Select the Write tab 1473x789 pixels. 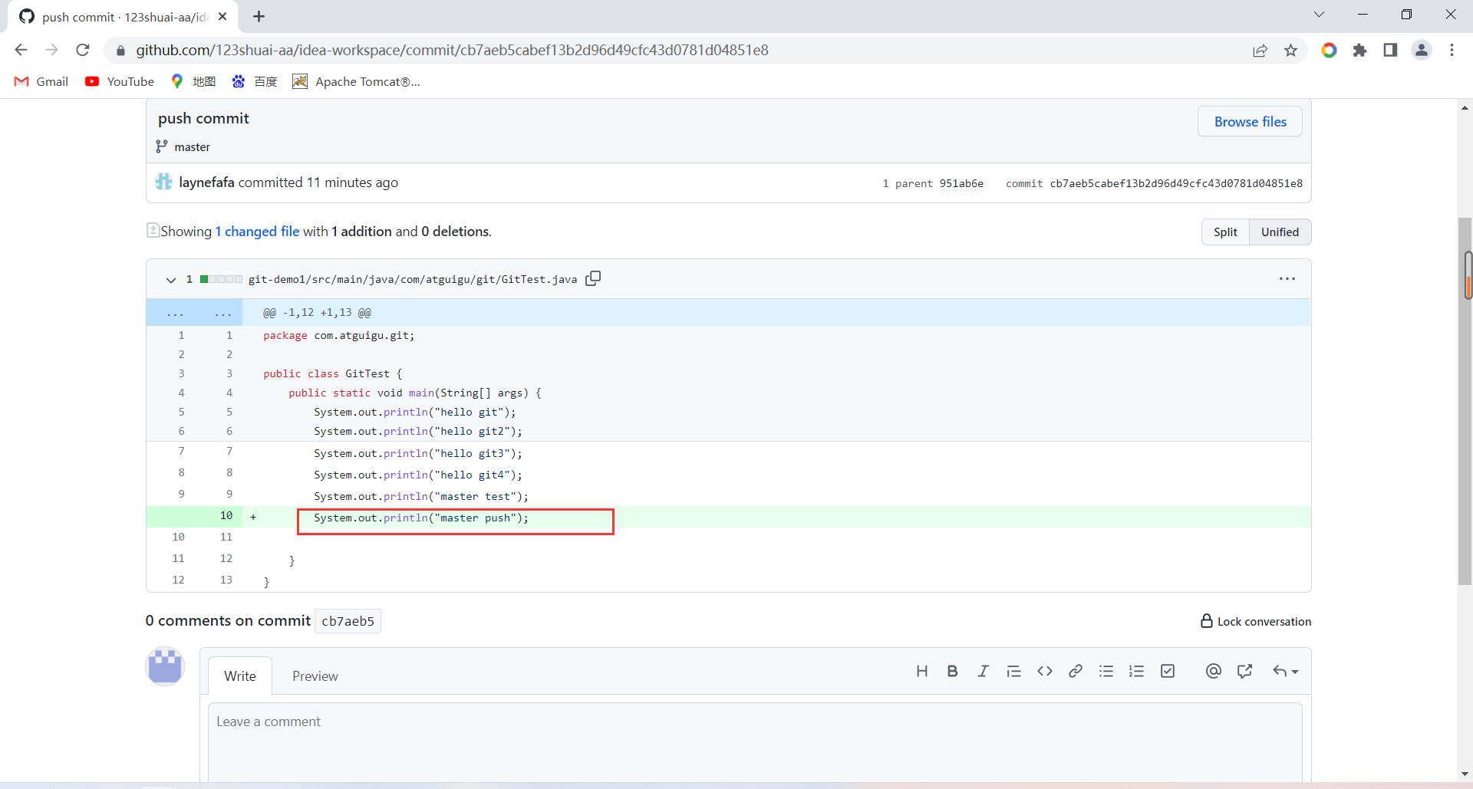coord(240,676)
